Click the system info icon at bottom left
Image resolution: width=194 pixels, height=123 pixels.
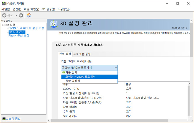tap(4, 119)
